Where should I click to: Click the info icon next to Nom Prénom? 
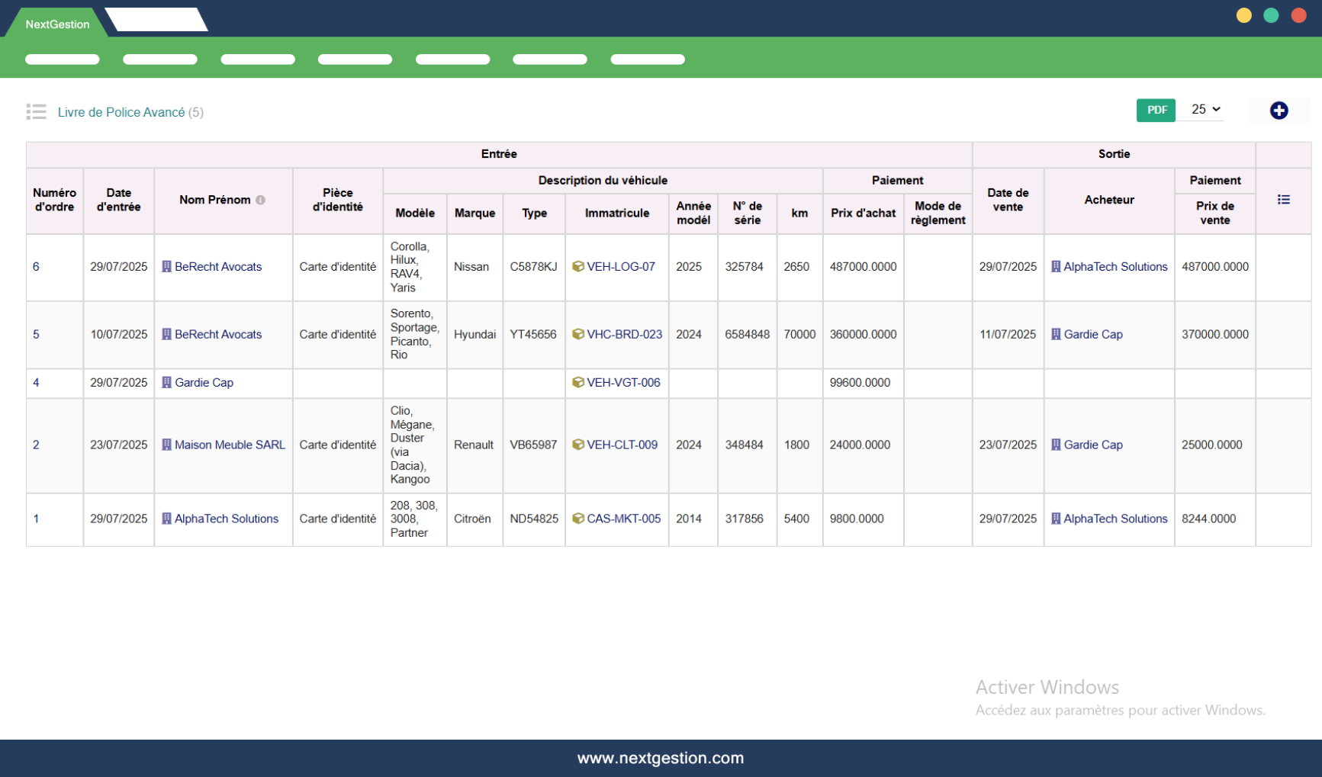point(261,201)
